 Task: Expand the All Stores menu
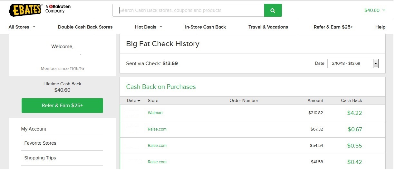click(22, 27)
